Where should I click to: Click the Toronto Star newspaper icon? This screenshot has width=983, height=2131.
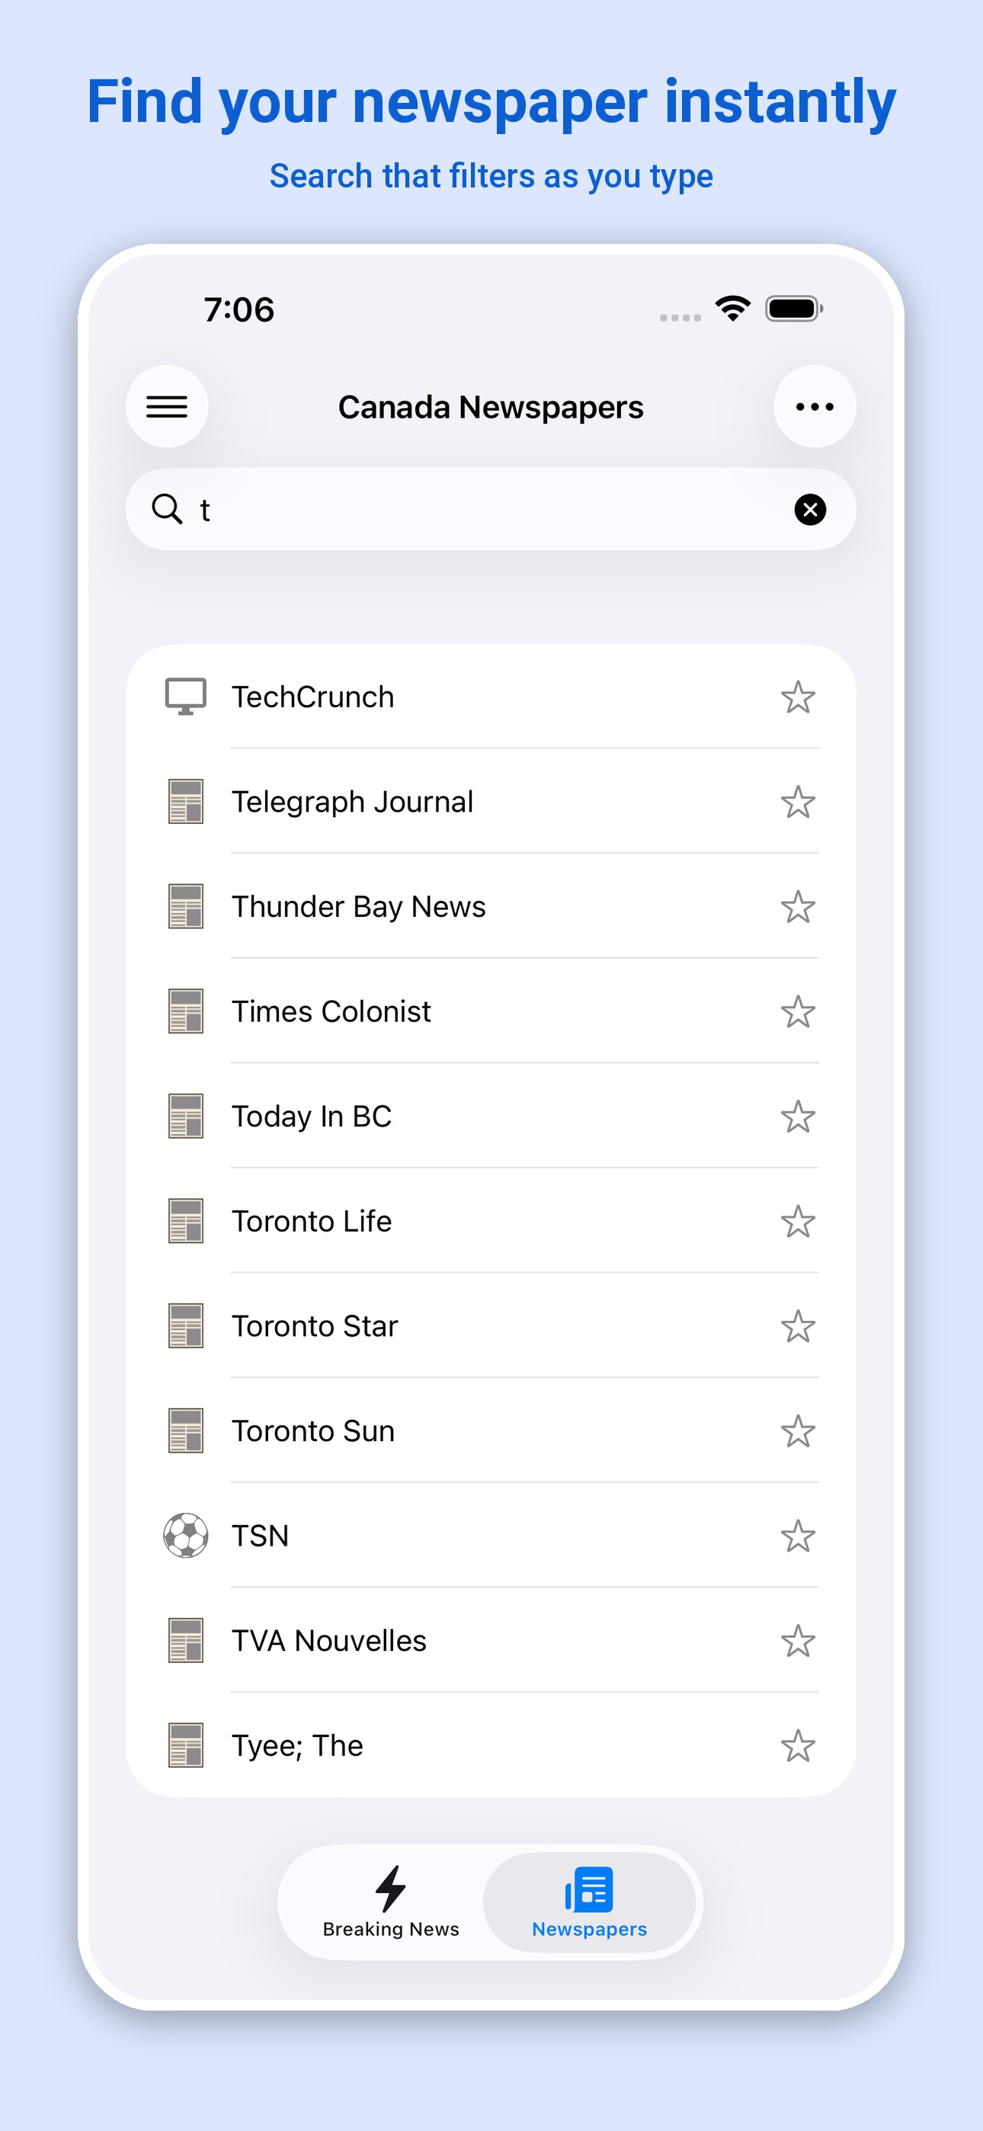185,1326
